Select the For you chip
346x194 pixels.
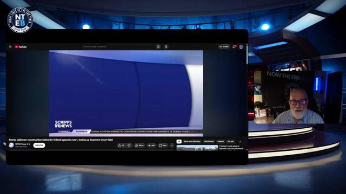[231, 141]
